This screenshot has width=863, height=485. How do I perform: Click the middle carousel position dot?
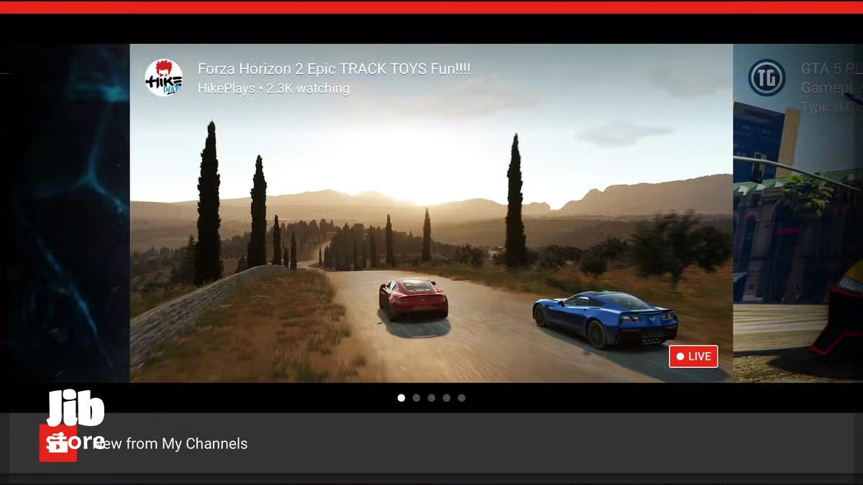point(431,397)
